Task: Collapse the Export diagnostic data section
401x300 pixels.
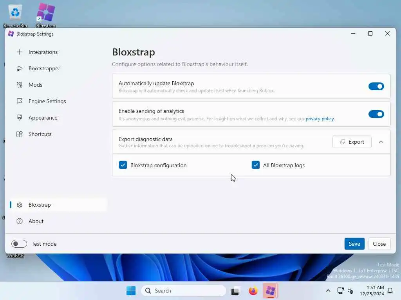Action: [381, 142]
